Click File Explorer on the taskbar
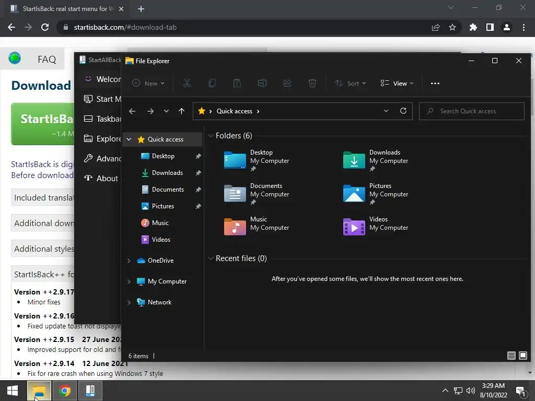The image size is (535, 401). pos(39,391)
